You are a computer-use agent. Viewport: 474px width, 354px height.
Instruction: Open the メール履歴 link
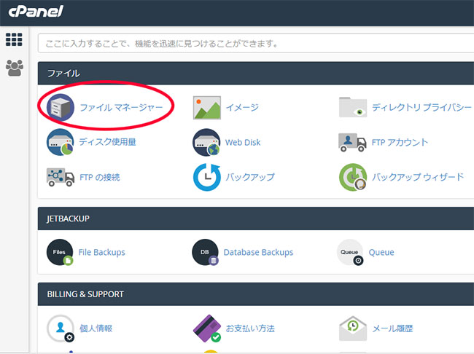(392, 329)
